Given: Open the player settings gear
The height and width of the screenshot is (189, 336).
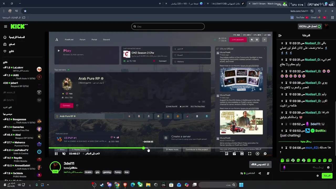Looking at the screenshot, I should (x=265, y=154).
